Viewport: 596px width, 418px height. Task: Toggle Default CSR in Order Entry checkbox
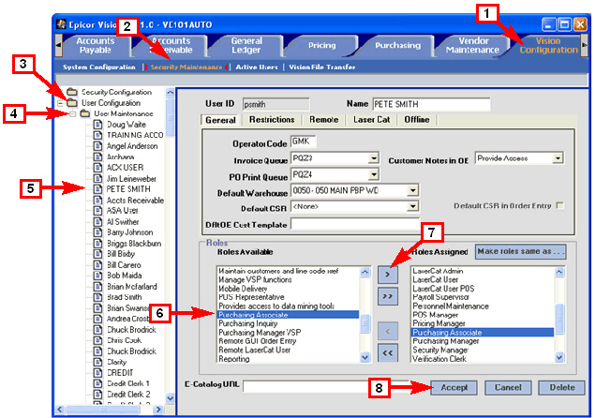tap(559, 205)
